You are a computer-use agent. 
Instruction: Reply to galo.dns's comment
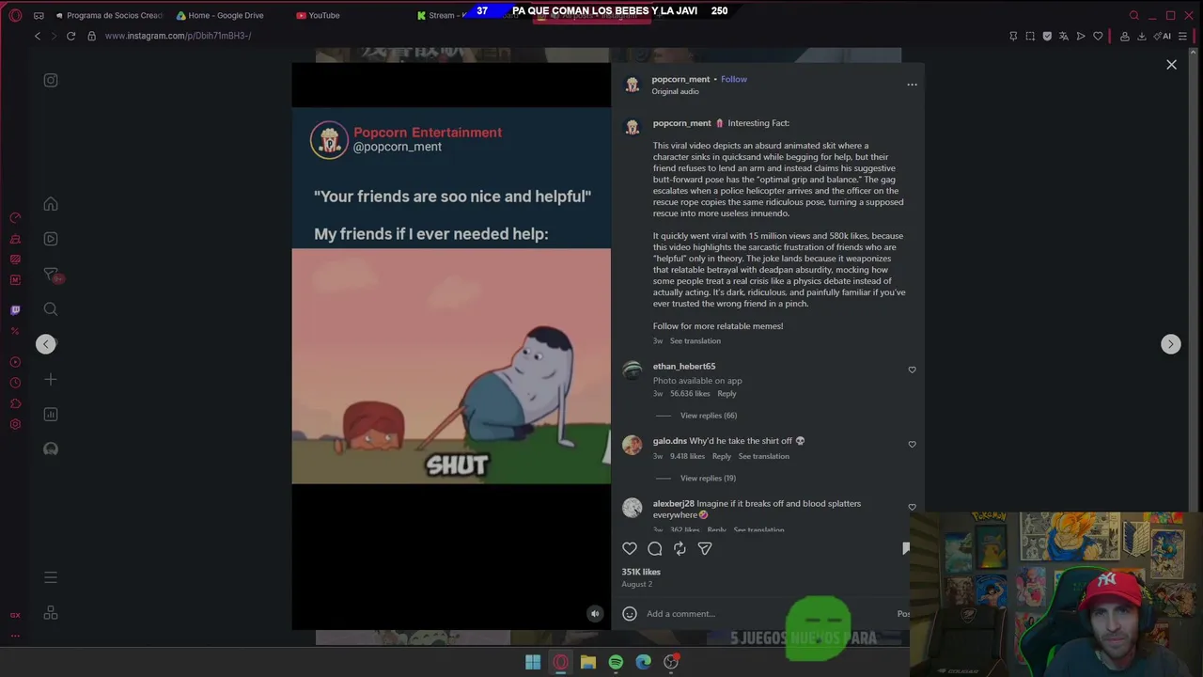(721, 456)
